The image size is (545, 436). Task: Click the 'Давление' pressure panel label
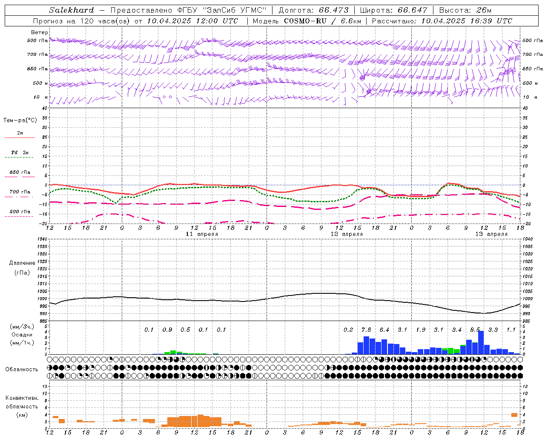pyautogui.click(x=22, y=263)
